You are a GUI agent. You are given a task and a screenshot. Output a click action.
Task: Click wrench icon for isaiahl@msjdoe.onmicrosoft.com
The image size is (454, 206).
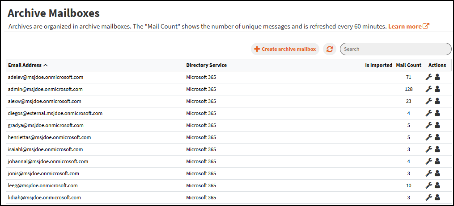[x=429, y=149]
